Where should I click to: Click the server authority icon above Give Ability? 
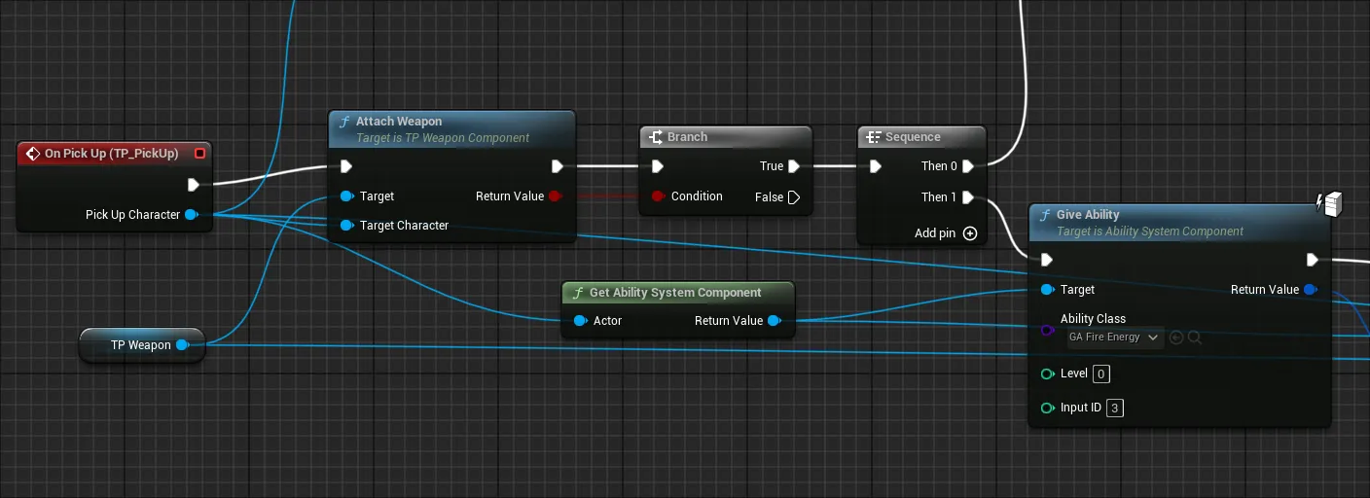[1328, 203]
